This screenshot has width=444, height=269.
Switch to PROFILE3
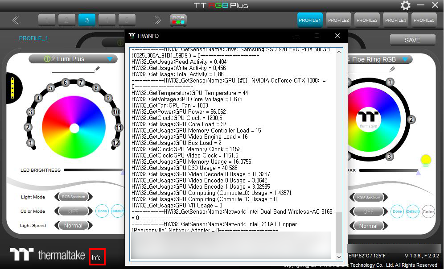(x=367, y=20)
